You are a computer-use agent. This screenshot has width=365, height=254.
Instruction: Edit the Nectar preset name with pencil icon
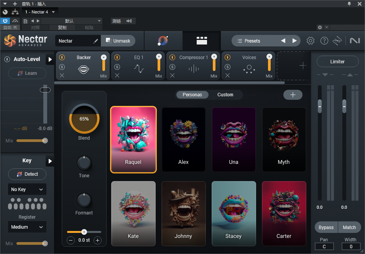95,41
